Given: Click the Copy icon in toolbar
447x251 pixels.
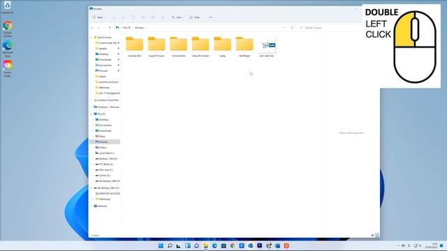Looking at the screenshot, I should 124,17.
